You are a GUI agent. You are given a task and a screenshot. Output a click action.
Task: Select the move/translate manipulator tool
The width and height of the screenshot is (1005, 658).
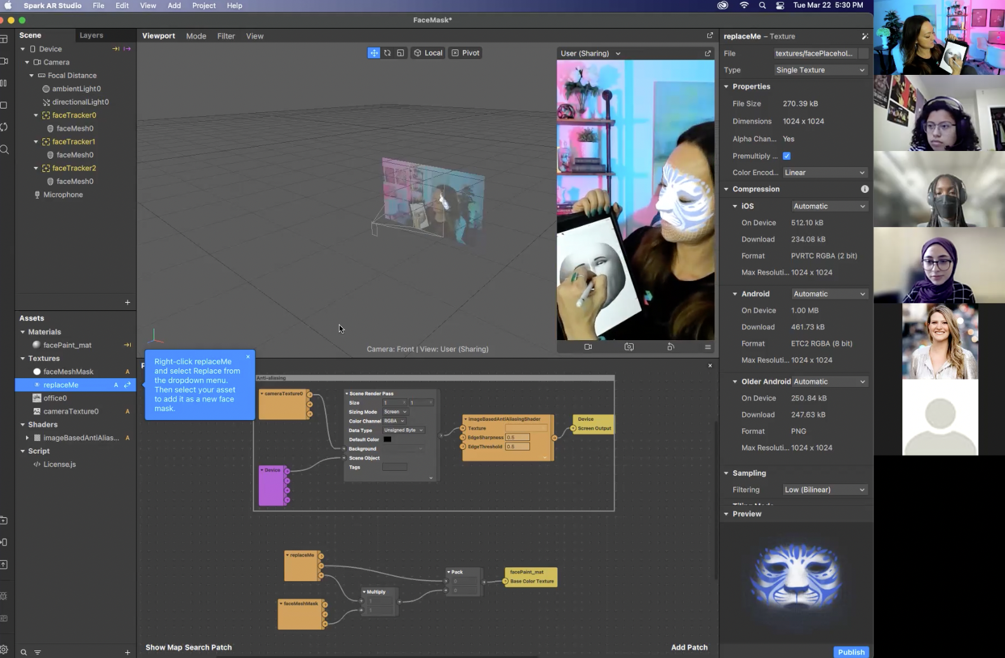click(374, 53)
